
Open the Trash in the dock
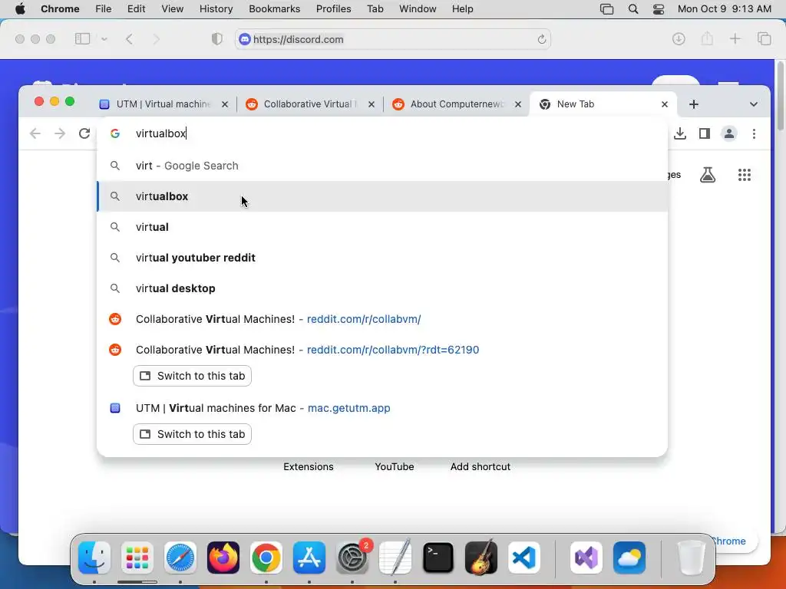tap(692, 558)
